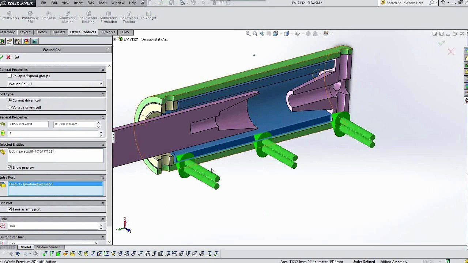Select the Current driven coil option
Viewport: 468px width, 263px height.
point(10,100)
